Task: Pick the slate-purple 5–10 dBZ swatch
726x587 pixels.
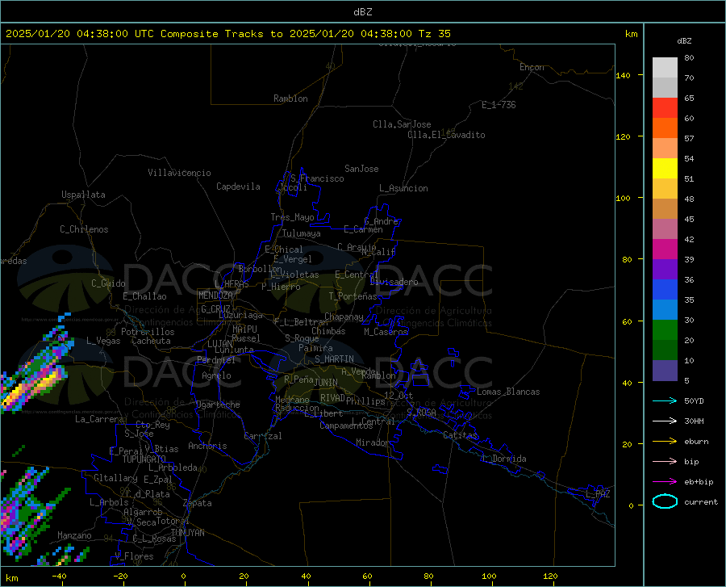Action: pos(665,371)
